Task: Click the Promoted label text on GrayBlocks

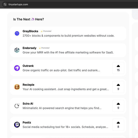Action: pyautogui.click(x=47, y=31)
